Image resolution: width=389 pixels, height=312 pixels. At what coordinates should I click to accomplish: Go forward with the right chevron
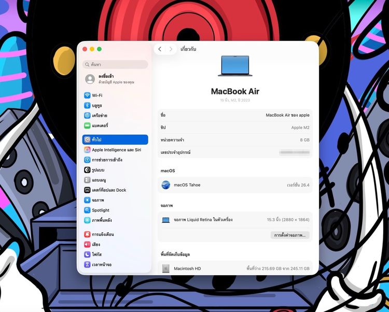point(171,49)
